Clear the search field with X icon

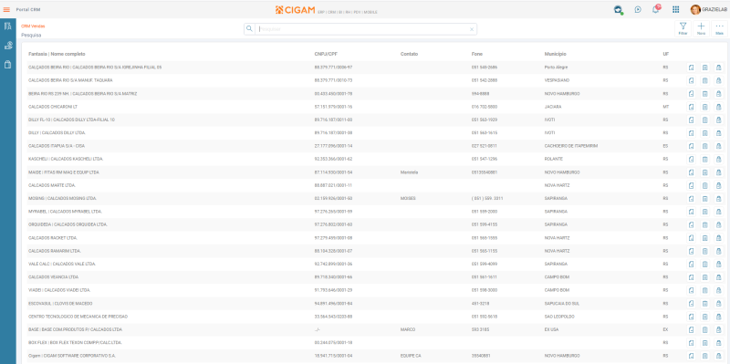click(x=471, y=29)
